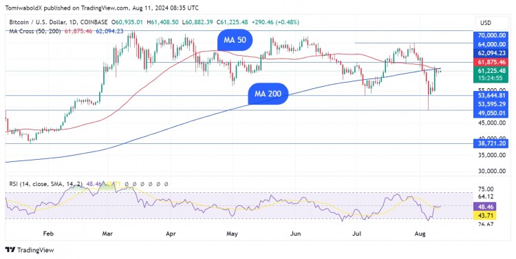Click the green 61,225.48 current price tag
The height and width of the screenshot is (259, 516).
[491, 71]
